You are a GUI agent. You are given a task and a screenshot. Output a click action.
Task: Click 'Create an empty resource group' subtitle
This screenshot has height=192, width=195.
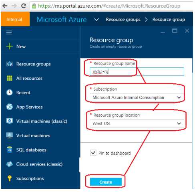tap(116, 46)
